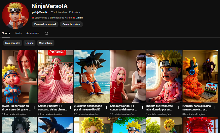
Task: Click title 'NARUTO consiguió una nueva consola'
Action: [196, 108]
